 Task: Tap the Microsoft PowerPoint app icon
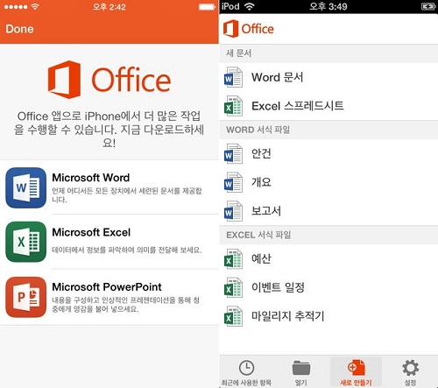[25, 297]
